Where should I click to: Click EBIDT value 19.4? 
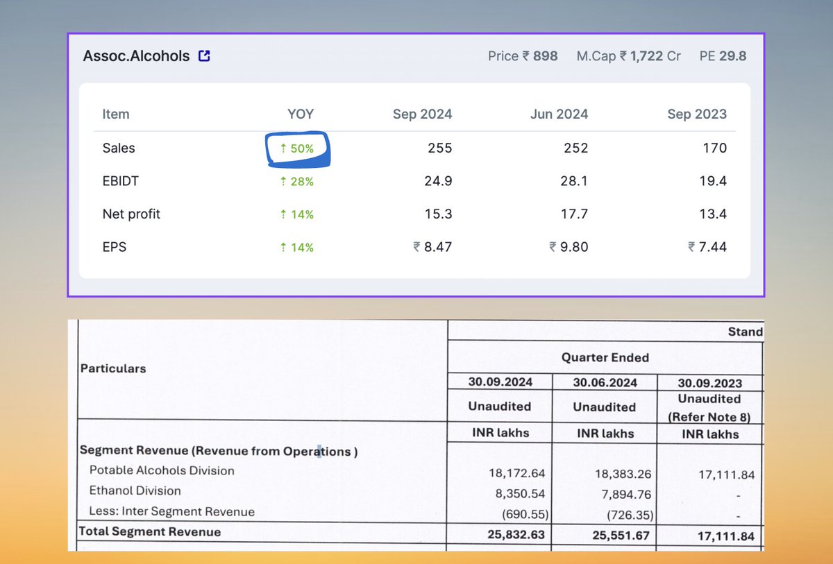point(713,181)
